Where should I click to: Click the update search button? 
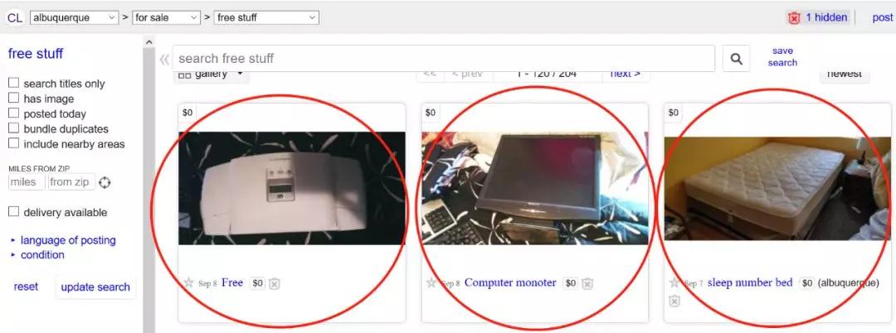tap(95, 287)
